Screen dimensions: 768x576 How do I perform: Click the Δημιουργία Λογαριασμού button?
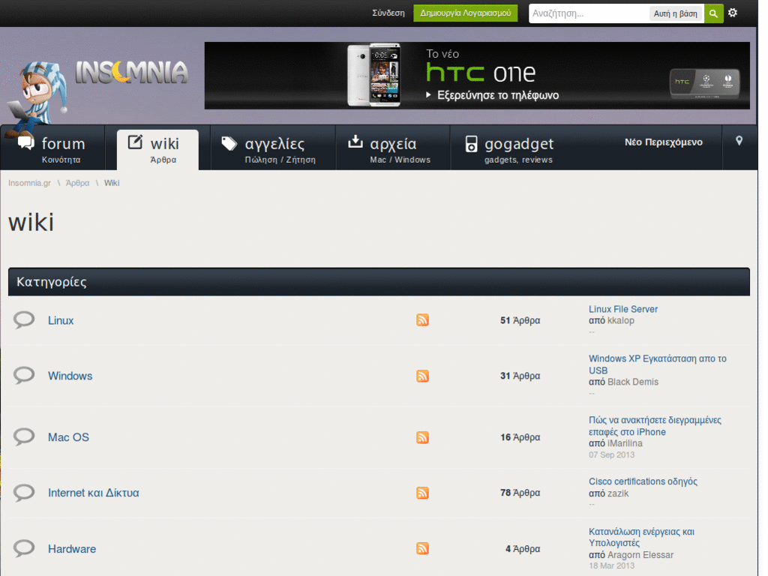coord(465,13)
